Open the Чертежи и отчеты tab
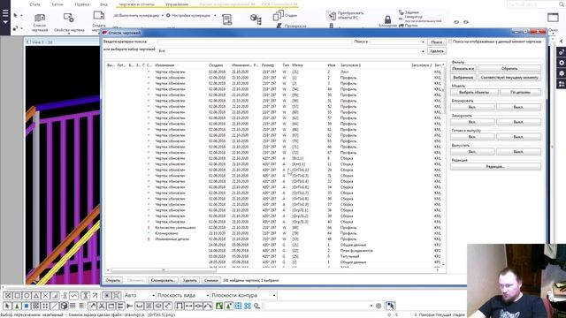This screenshot has width=566, height=318. 136,4
